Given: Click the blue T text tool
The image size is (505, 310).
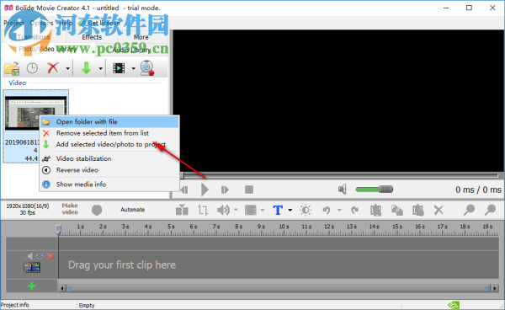Looking at the screenshot, I should pos(278,210).
